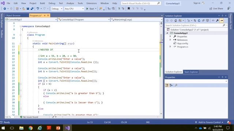Click the Undo arrow icon
The height and width of the screenshot is (131, 234).
[x=38, y=9]
